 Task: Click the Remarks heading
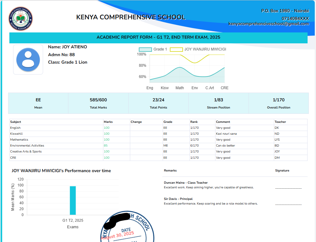tap(170, 171)
